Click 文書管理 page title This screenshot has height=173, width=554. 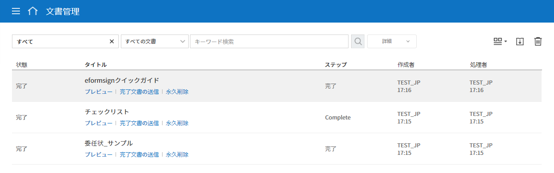pyautogui.click(x=63, y=12)
